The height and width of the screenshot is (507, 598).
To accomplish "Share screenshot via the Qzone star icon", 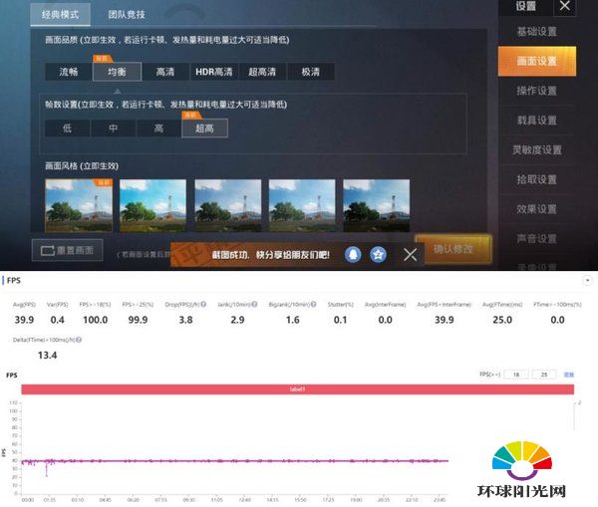I will [378, 254].
